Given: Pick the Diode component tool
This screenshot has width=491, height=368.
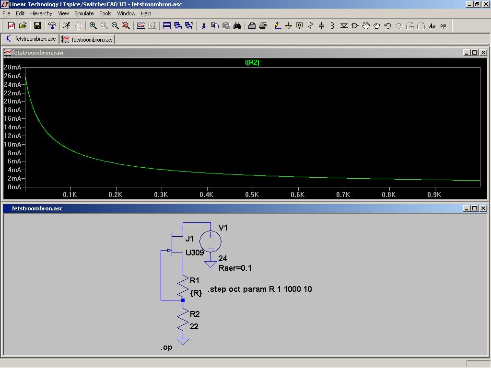Looking at the screenshot, I should 343,26.
